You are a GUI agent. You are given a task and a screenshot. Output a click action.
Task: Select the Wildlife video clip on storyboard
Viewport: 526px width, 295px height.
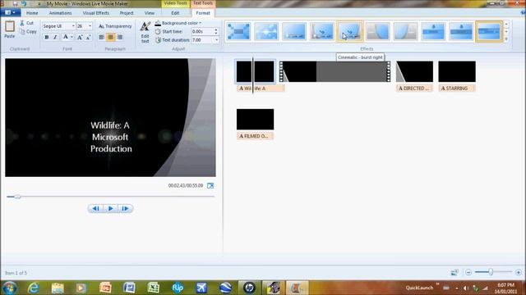pos(335,71)
